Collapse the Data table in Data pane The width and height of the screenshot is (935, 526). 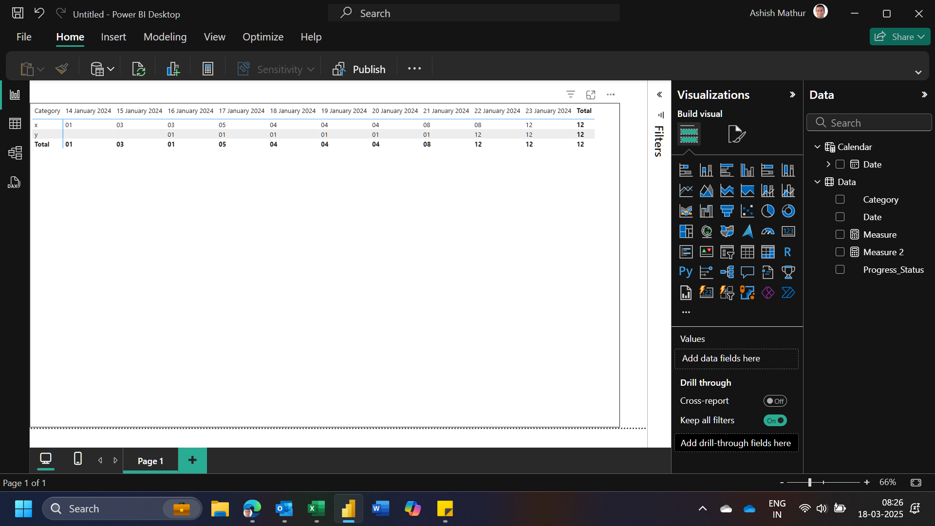coord(818,182)
